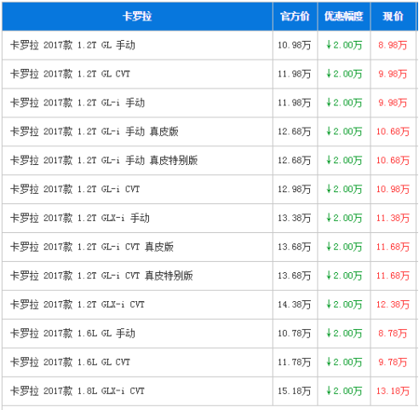Select the 官方价 column header

pos(295,16)
